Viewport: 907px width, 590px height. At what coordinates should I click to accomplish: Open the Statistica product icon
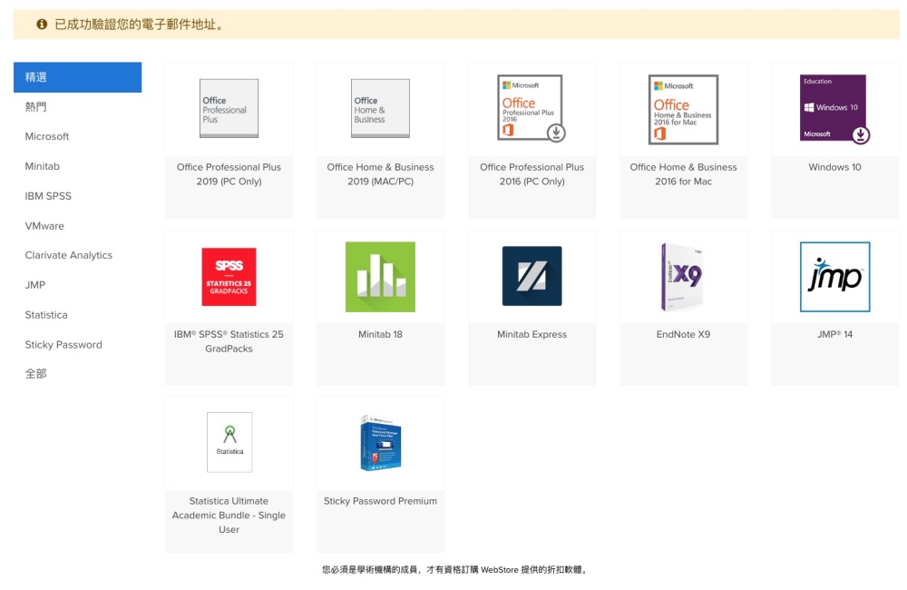pos(229,442)
